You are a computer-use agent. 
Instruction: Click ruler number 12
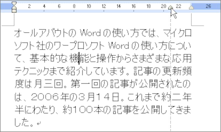tap(104, 6)
